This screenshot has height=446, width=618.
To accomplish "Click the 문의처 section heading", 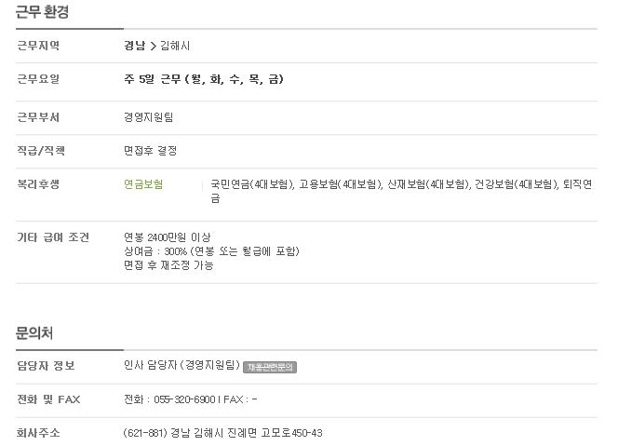I will click(34, 333).
